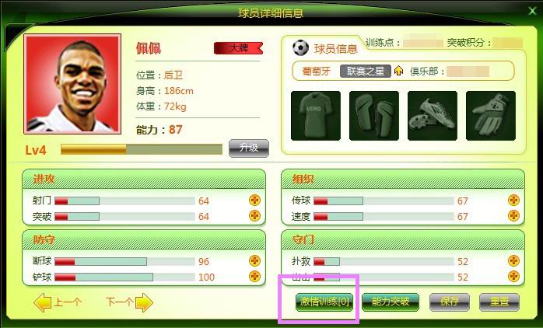Click the 升级 level-up button
This screenshot has height=328, width=543.
pos(249,148)
